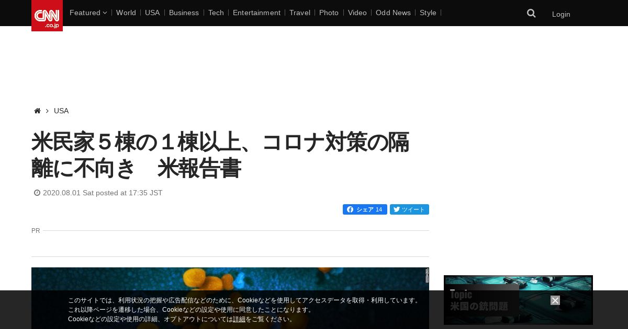This screenshot has width=628, height=329.
Task: Click the article headline 米民家５棟の１棟以上
Action: pos(220,155)
